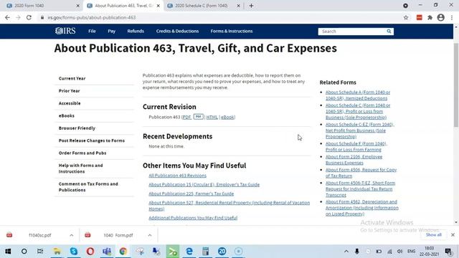Reload the current page
Screen dimensions: 459x258
coord(29,17)
